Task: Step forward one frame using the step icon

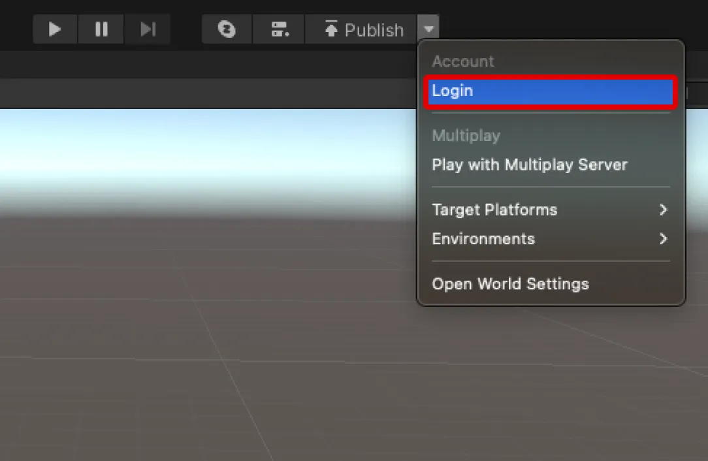Action: coord(147,29)
